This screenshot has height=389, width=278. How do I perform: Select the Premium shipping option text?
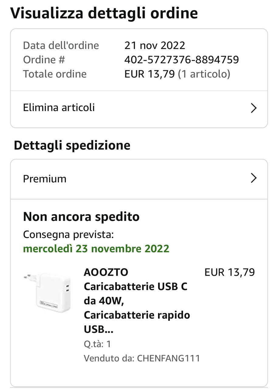coord(45,179)
